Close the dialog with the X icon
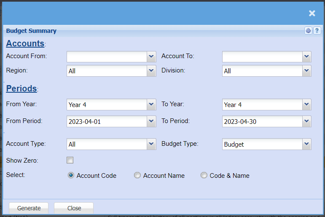The width and height of the screenshot is (325, 217). coord(312,13)
